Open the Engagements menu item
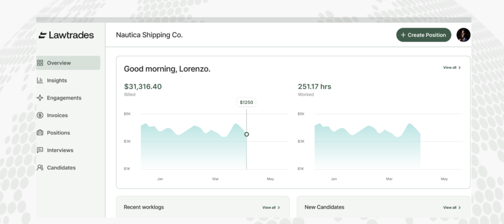This screenshot has height=224, width=504. pos(64,98)
